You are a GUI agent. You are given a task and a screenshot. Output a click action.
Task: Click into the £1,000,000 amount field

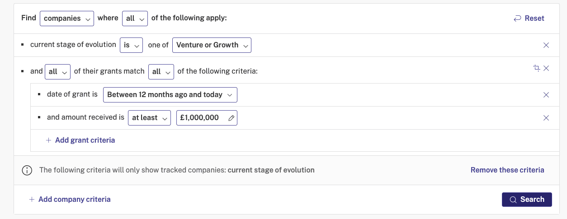tap(207, 118)
